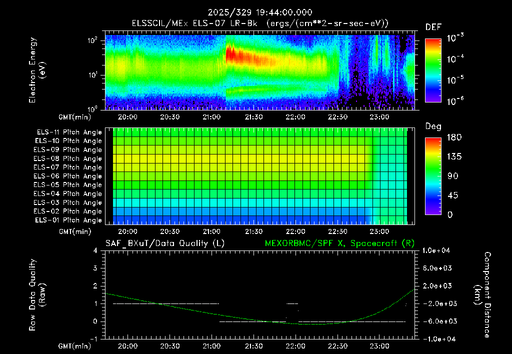Click the 20:30 tick under the pitch angle panel
512x354 pixels.
point(170,231)
